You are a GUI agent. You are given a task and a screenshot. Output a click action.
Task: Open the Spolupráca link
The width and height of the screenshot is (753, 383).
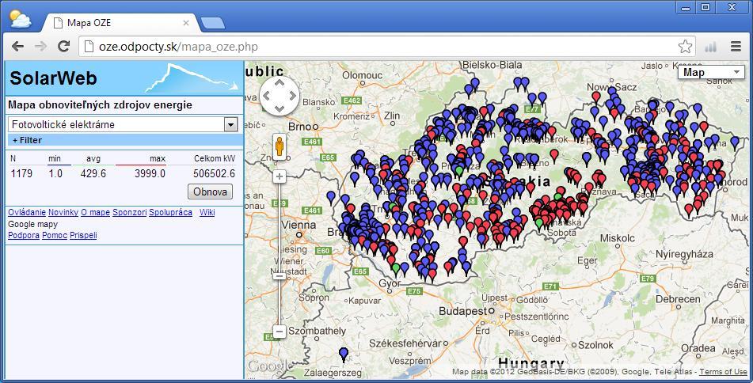[170, 212]
